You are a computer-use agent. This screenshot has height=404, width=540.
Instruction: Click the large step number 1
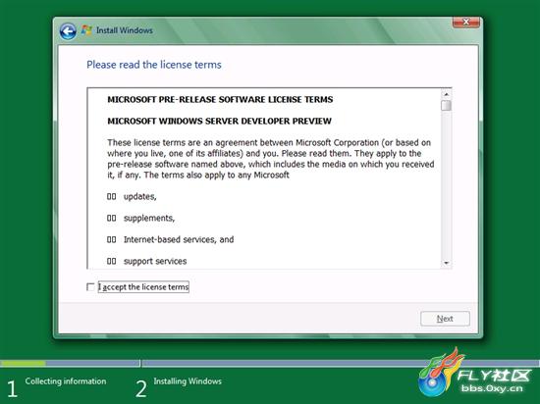pyautogui.click(x=12, y=389)
